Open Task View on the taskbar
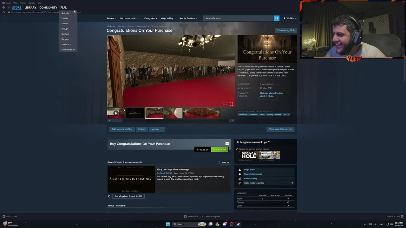406x228 pixels. click(210, 224)
